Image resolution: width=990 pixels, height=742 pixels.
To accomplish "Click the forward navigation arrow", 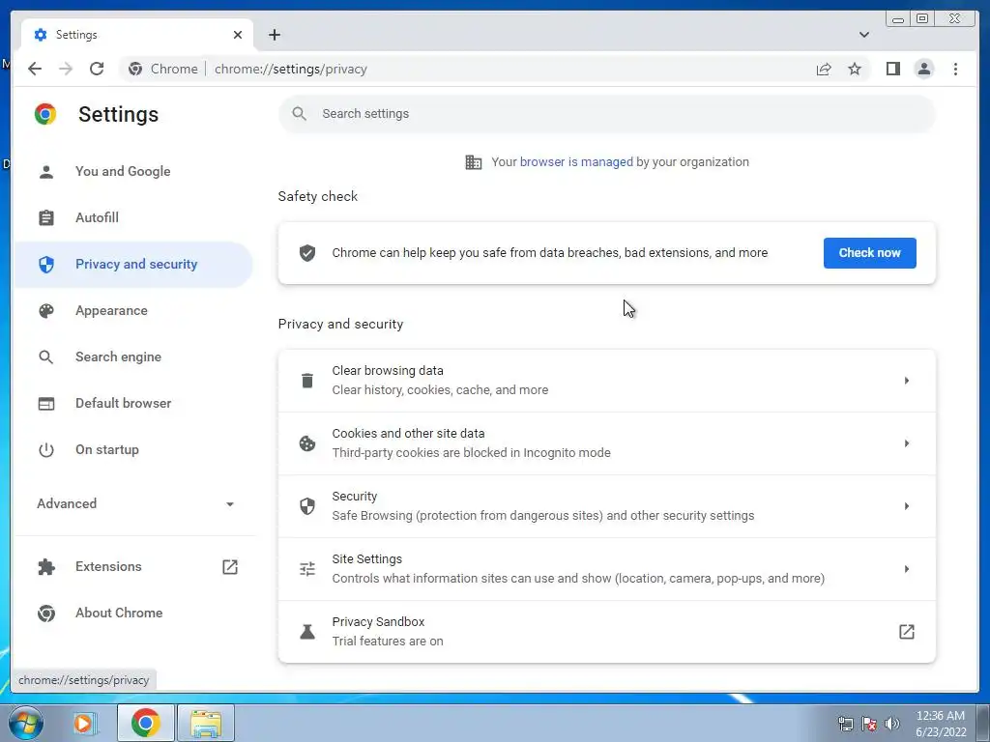I will click(x=66, y=69).
